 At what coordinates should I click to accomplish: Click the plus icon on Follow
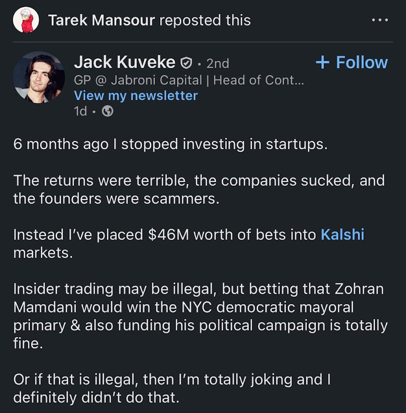pos(322,62)
